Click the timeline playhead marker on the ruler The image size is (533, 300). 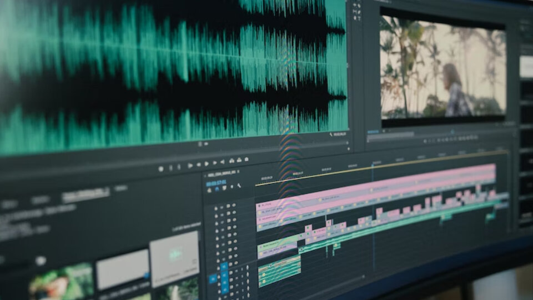coord(373,166)
